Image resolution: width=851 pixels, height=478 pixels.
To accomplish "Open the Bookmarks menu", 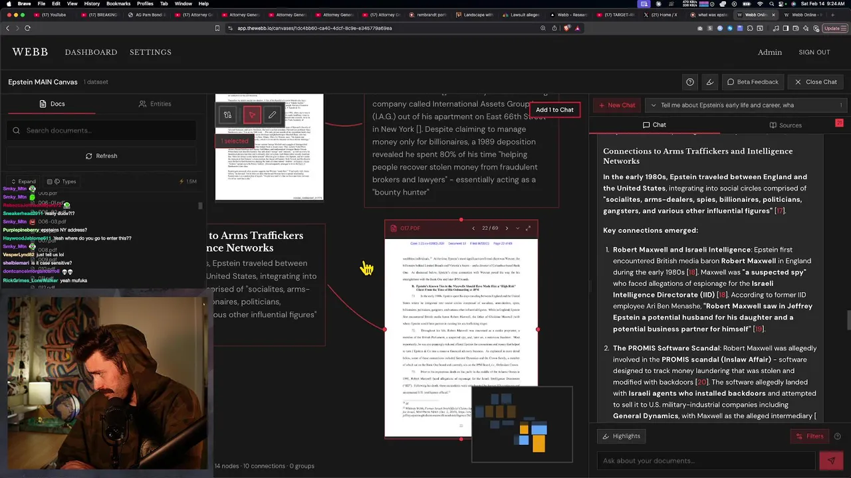I will coord(118,3).
